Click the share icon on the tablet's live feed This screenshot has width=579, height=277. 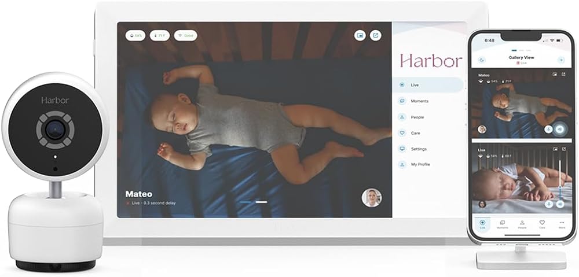pos(376,35)
